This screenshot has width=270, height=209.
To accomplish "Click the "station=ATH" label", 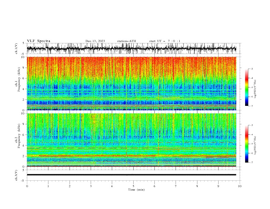I will [x=126, y=41].
